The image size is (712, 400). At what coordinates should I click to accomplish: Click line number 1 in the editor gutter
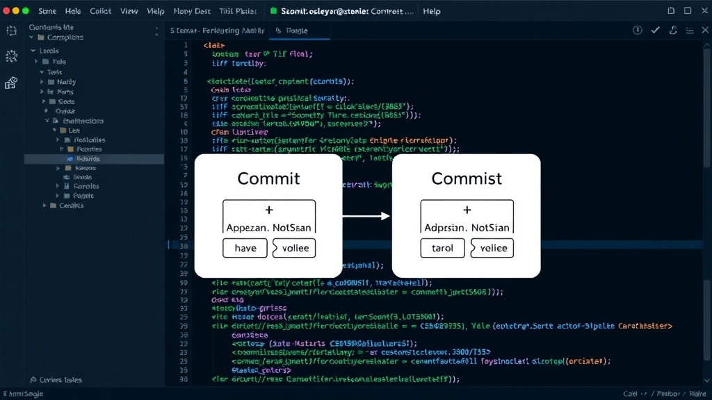[186, 45]
